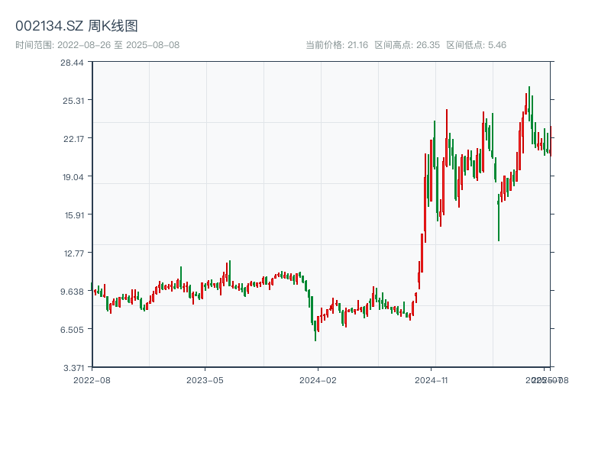Click the 2024-02 date axis label
This screenshot has height=458, width=611.
pyautogui.click(x=318, y=379)
